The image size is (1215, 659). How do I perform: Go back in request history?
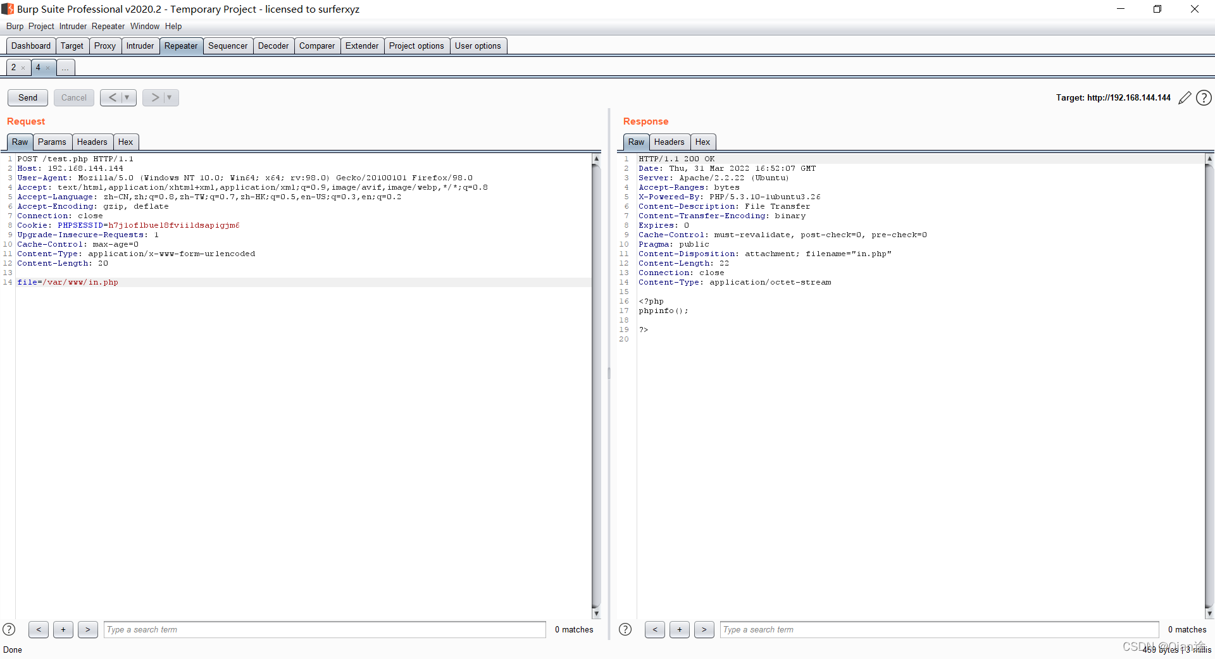click(x=112, y=97)
